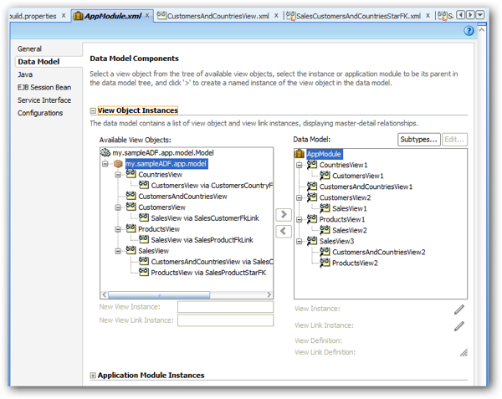This screenshot has height=399, width=502.
Task: Open the editor tab list dropdown
Action: pyautogui.click(x=480, y=15)
